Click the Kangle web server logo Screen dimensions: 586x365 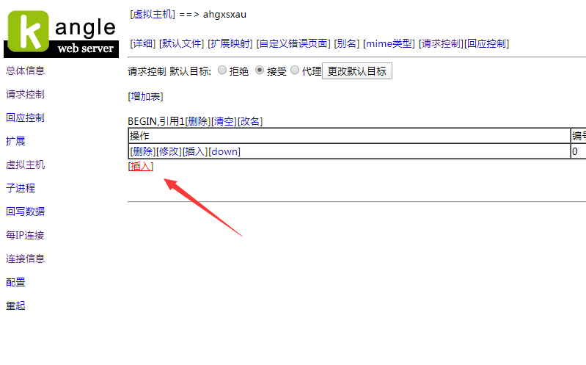click(x=60, y=34)
